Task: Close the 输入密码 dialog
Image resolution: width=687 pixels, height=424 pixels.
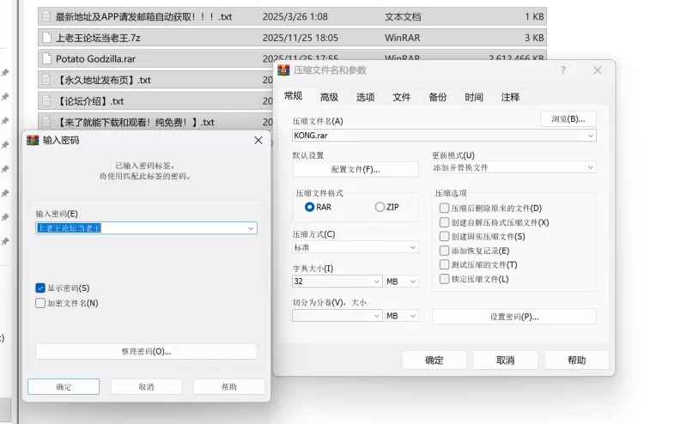Action: point(258,140)
